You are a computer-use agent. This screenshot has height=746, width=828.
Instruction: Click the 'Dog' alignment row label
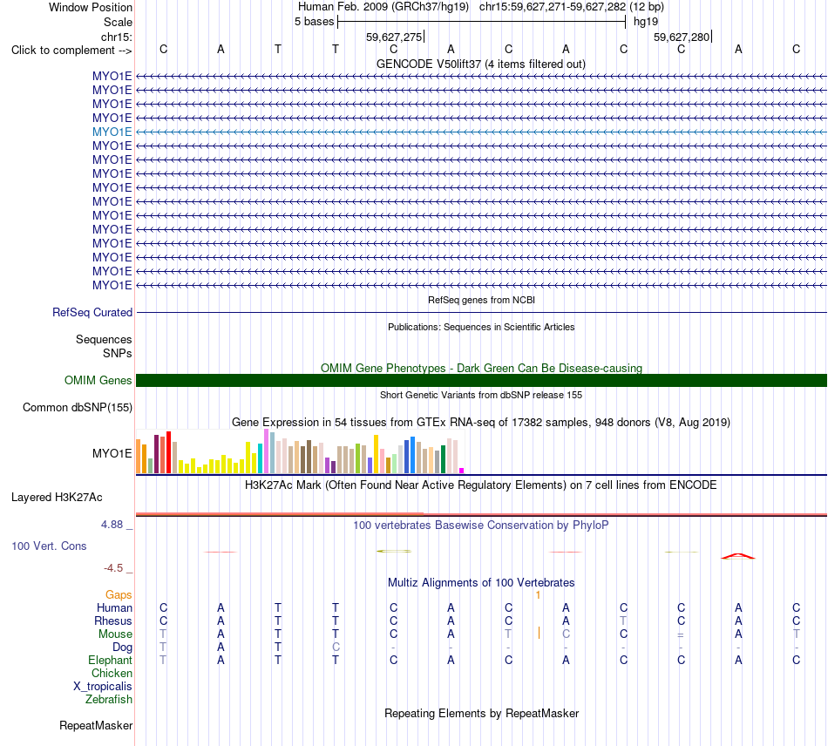coord(122,648)
